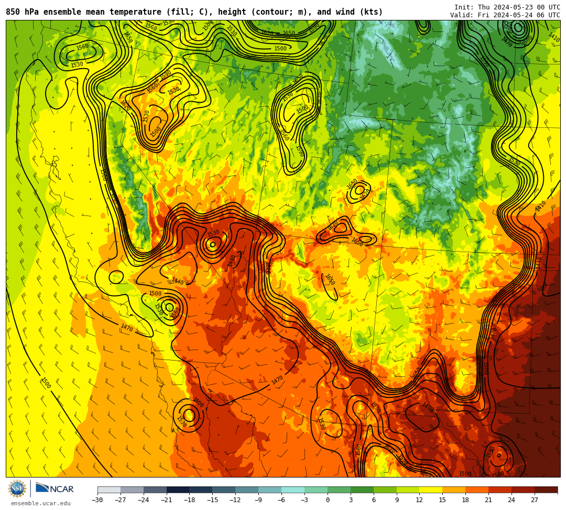Pick the colorbar swatch between -21 and -18
This screenshot has width=566, height=510.
pos(178,490)
